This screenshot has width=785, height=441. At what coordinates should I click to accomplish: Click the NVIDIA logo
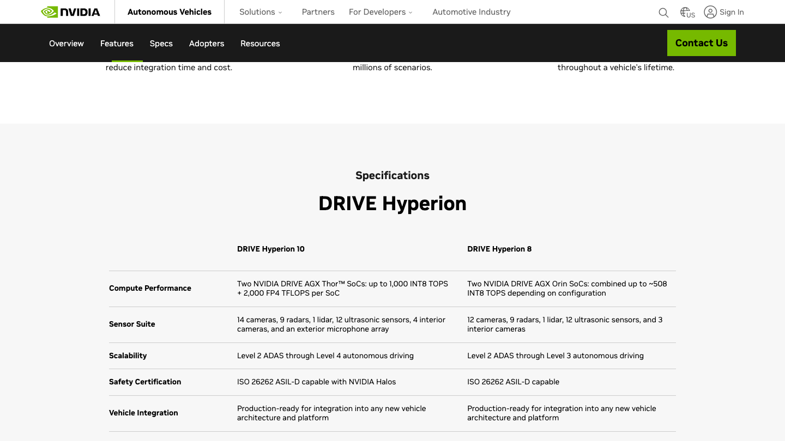point(71,12)
